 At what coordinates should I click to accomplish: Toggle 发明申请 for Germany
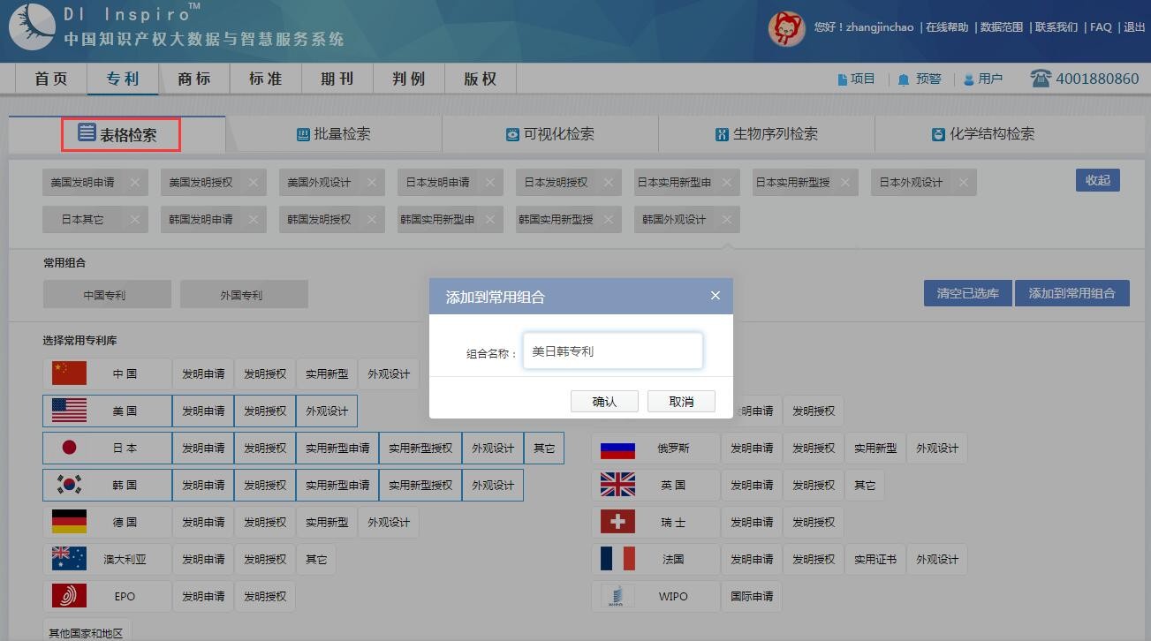click(x=203, y=523)
